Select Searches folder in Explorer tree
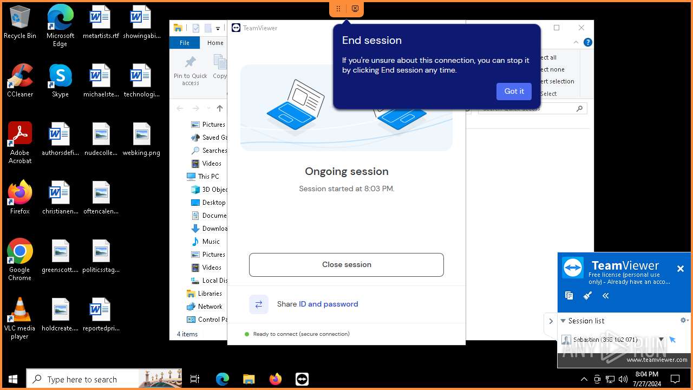Screen dimensions: 693x390 [209, 151]
